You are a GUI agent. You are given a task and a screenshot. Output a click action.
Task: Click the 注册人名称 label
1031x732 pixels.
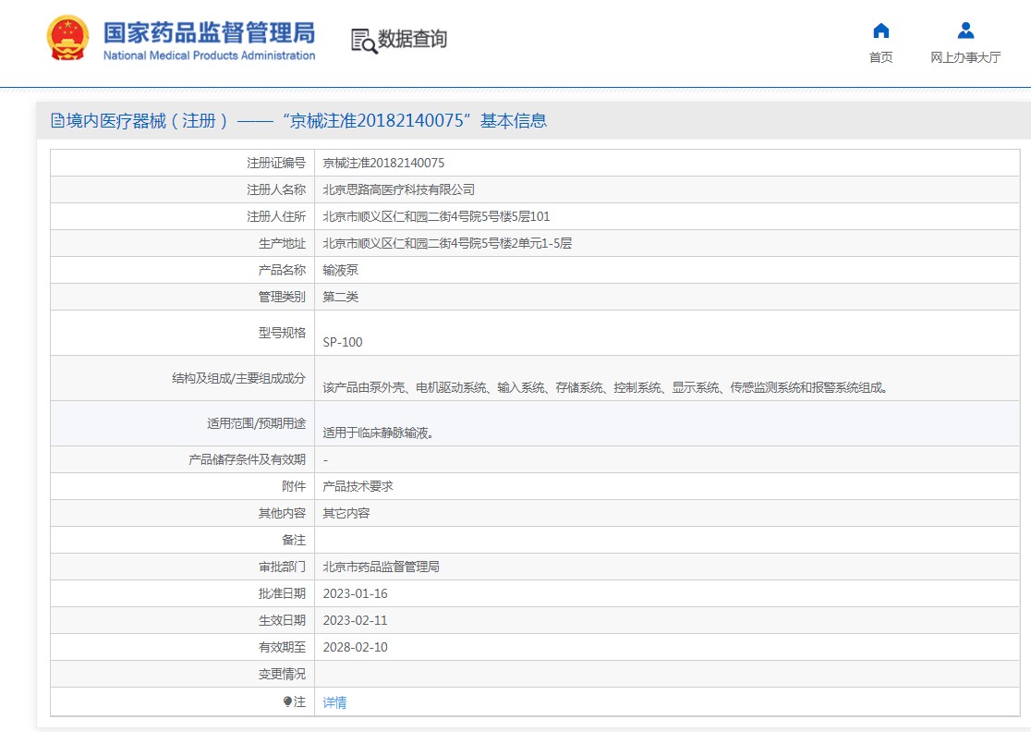(x=276, y=189)
